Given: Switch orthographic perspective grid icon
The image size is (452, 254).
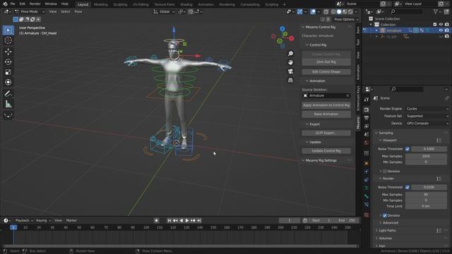Looking at the screenshot, I should (290, 80).
